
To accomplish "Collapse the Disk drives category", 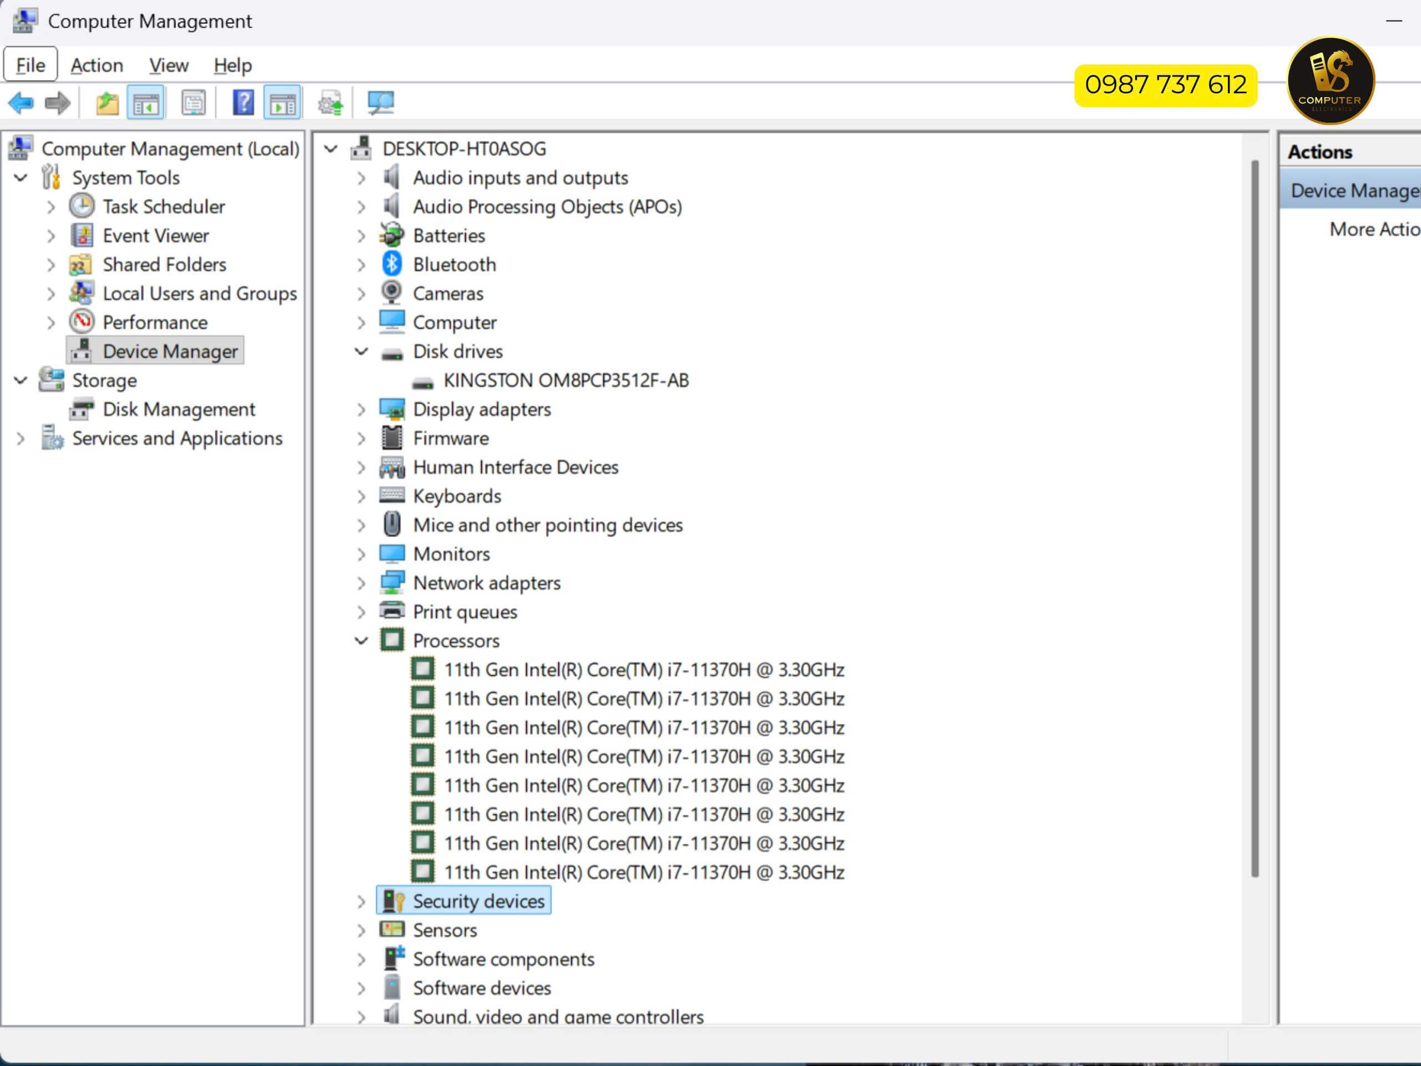I will [362, 351].
